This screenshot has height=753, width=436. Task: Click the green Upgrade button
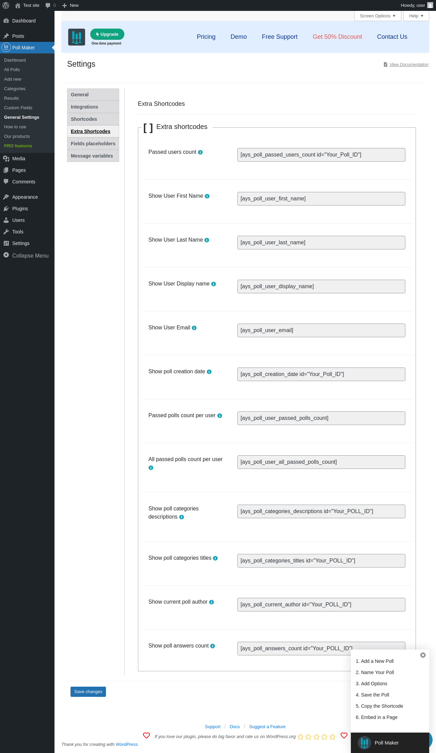107,34
